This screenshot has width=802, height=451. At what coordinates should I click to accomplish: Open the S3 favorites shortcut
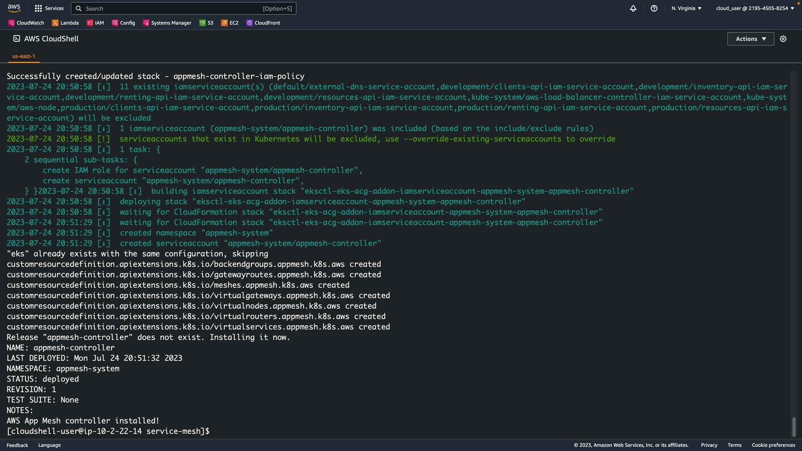[206, 23]
